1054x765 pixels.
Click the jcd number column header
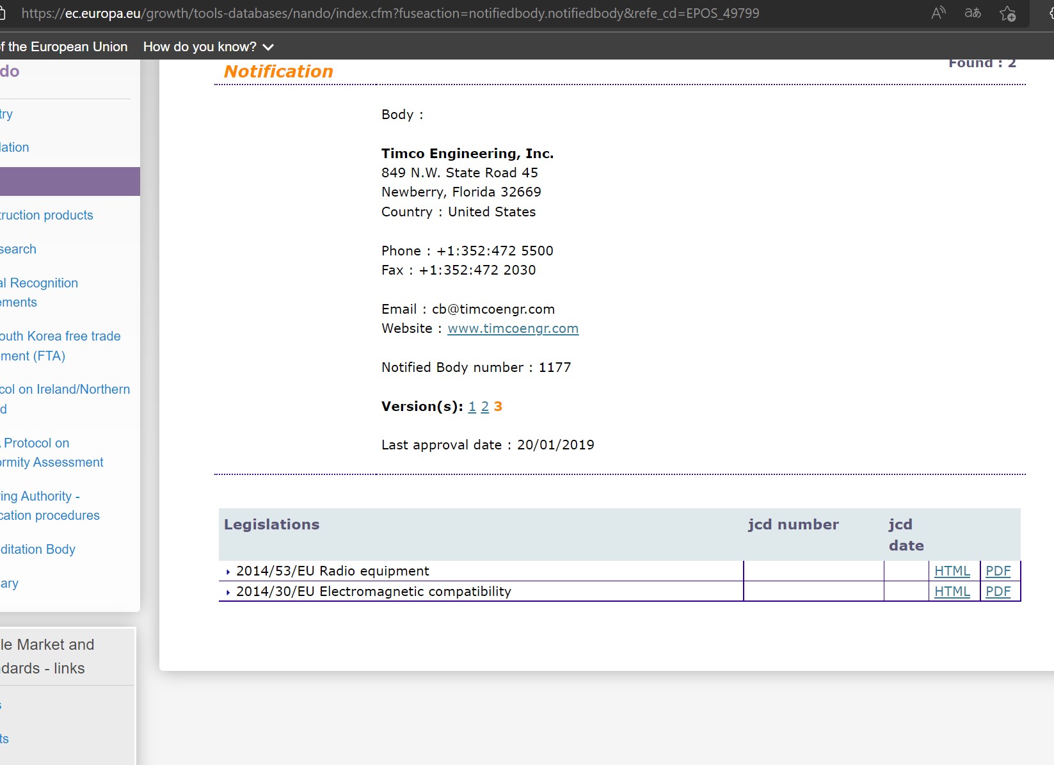[x=793, y=524]
